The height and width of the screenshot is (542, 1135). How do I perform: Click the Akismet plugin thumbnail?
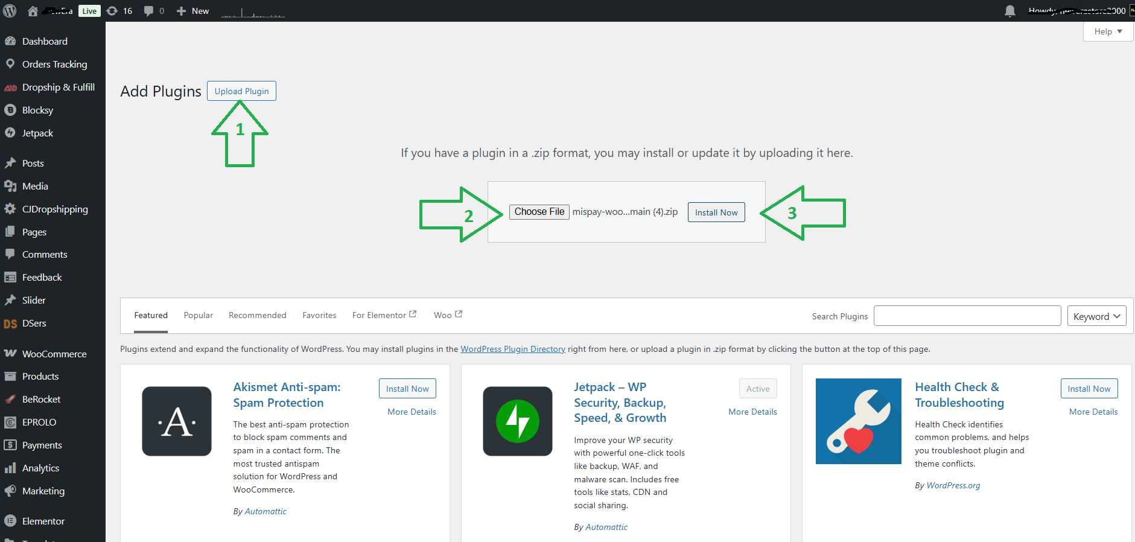177,421
